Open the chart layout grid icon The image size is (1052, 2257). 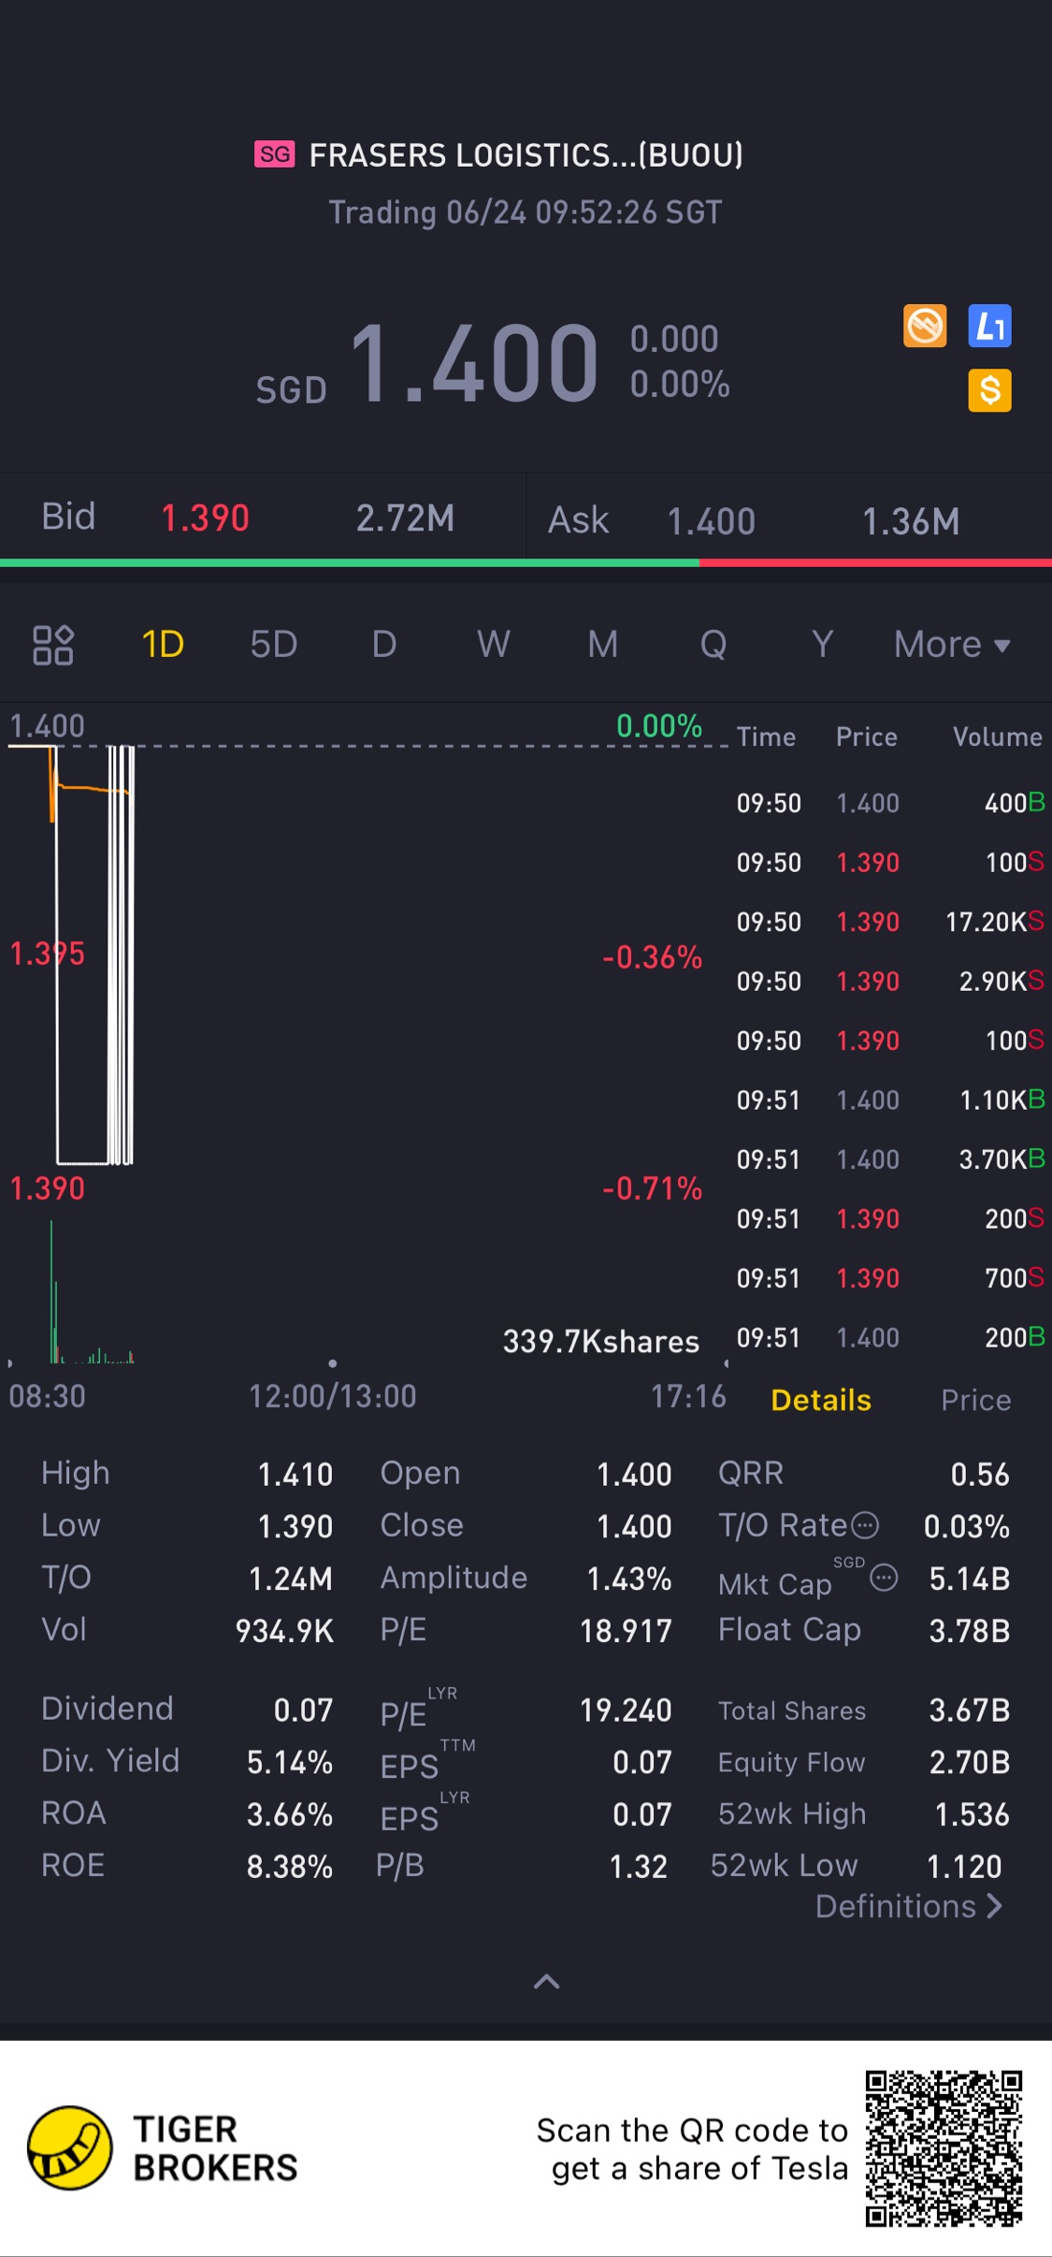53,645
